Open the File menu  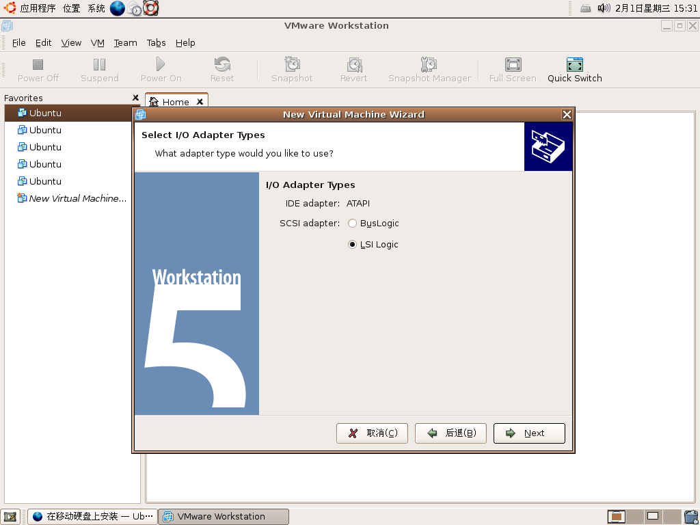click(18, 43)
